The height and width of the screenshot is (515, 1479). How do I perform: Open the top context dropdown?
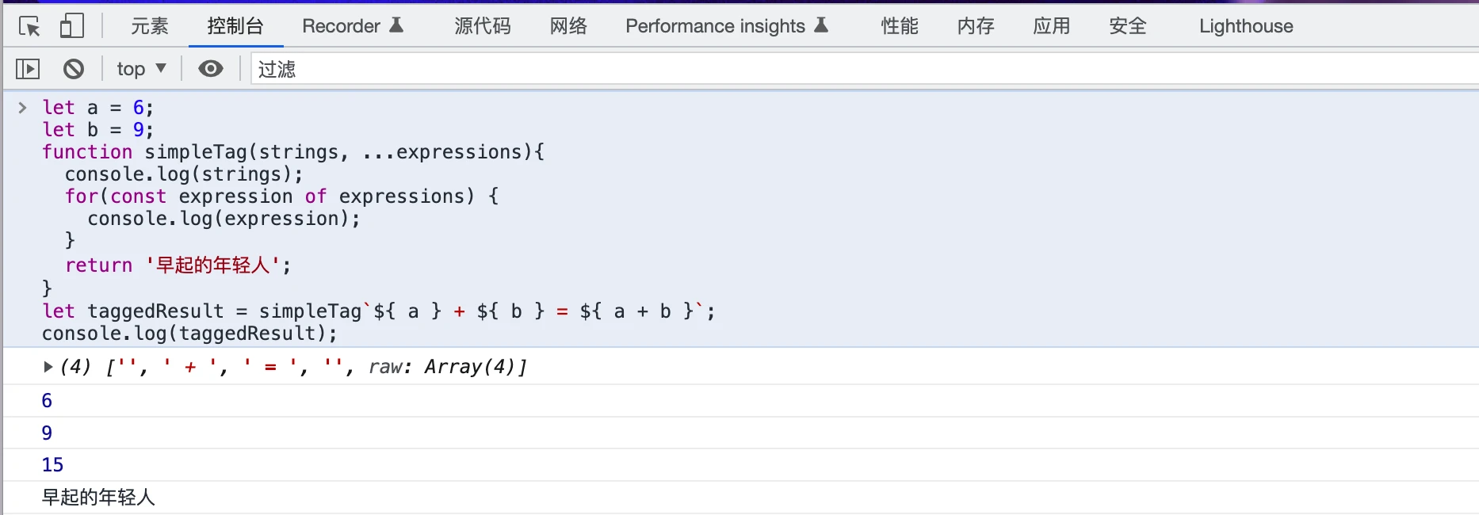coord(141,69)
